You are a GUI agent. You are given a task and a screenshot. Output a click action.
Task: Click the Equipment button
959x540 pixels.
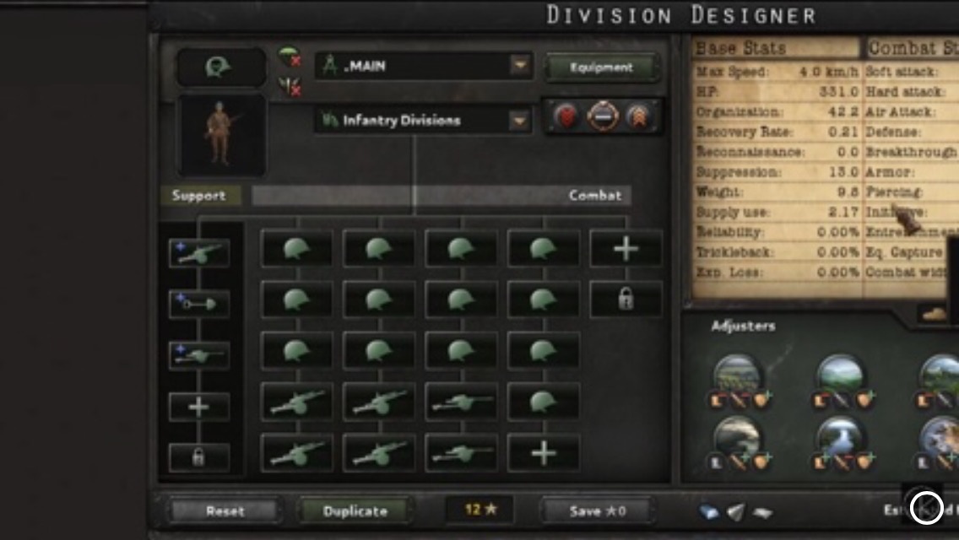pos(601,67)
